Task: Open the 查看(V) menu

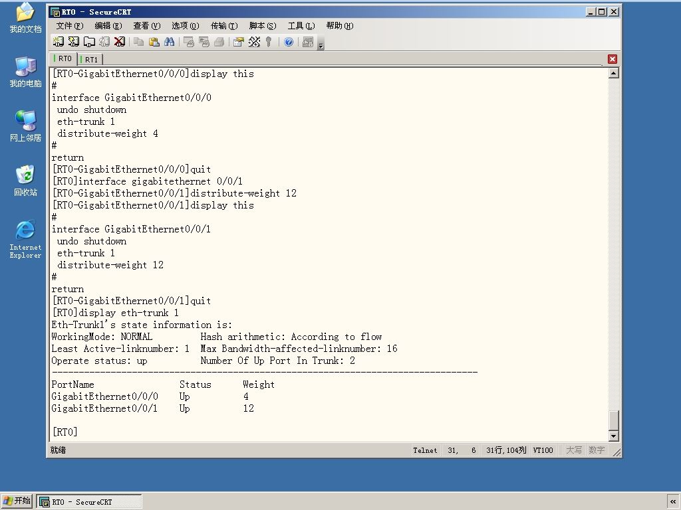Action: click(x=147, y=26)
